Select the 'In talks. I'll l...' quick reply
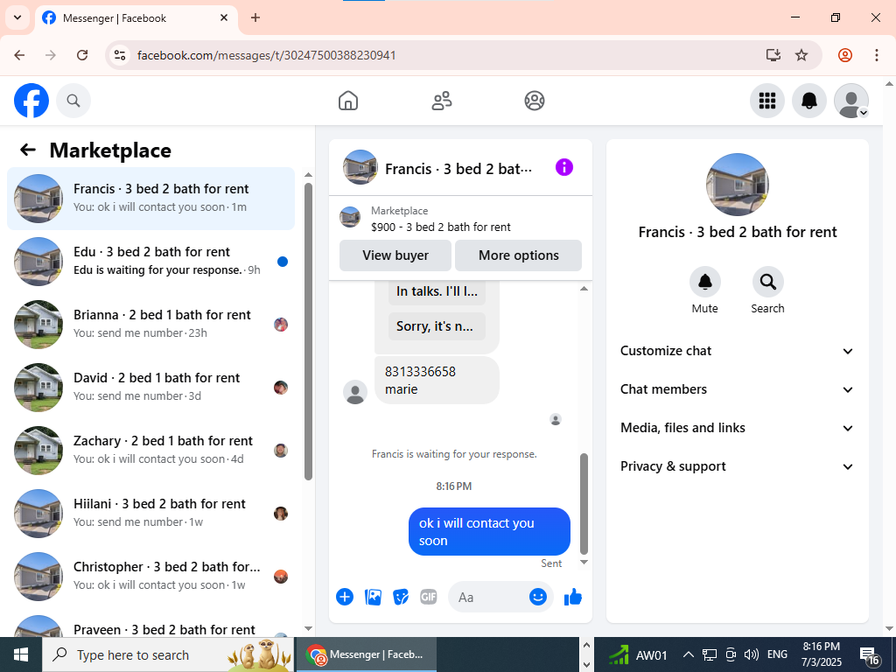The height and width of the screenshot is (672, 896). pyautogui.click(x=437, y=290)
